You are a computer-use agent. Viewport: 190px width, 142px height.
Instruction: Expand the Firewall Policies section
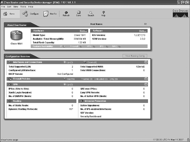tap(146, 79)
